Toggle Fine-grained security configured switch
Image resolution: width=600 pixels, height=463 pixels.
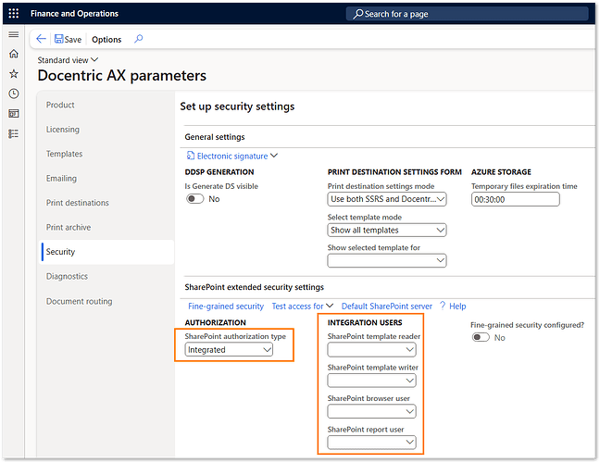coord(481,337)
